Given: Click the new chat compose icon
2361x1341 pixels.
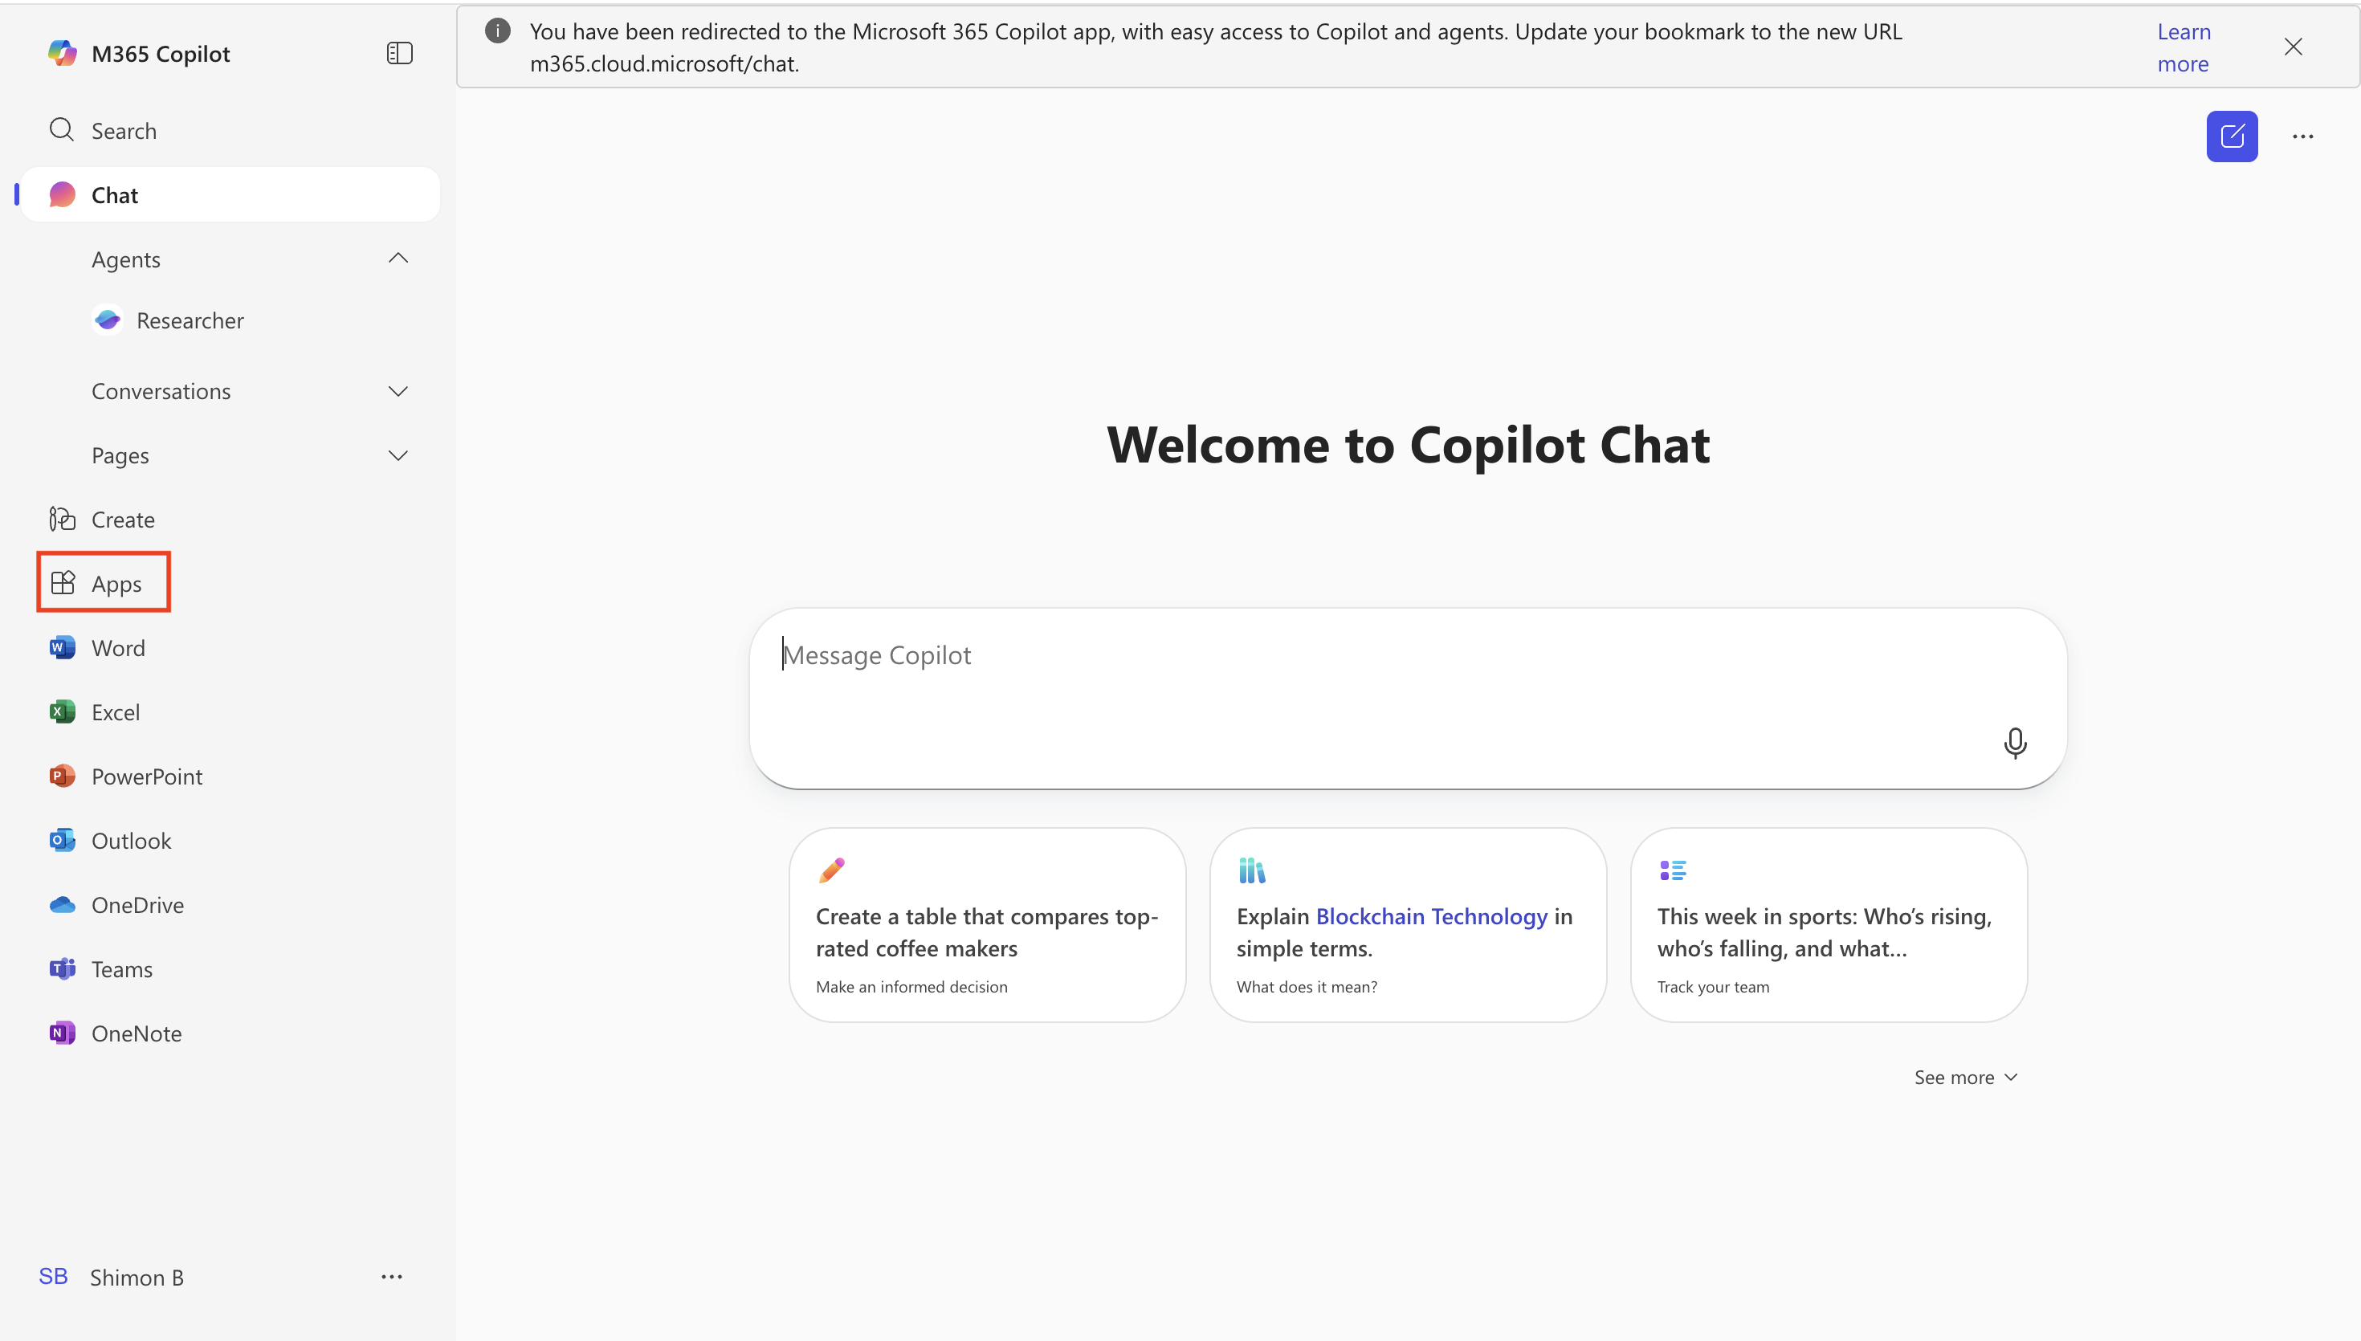Looking at the screenshot, I should [2231, 137].
